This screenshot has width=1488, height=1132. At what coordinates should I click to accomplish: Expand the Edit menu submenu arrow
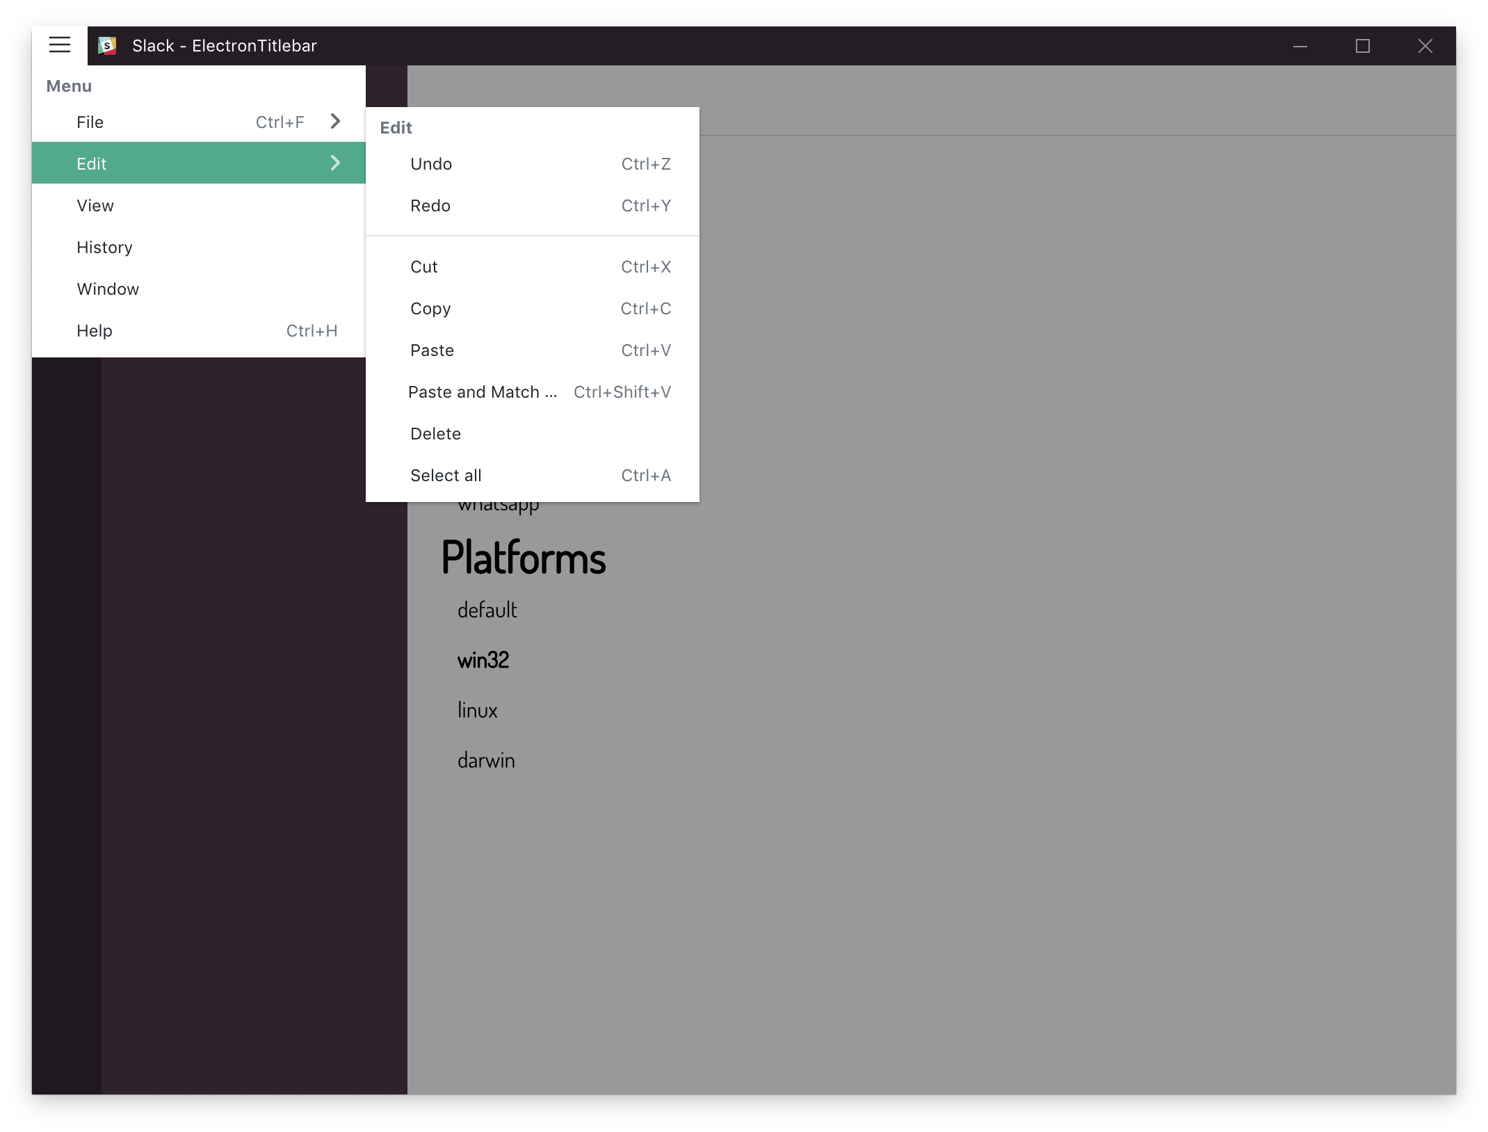[x=335, y=163]
